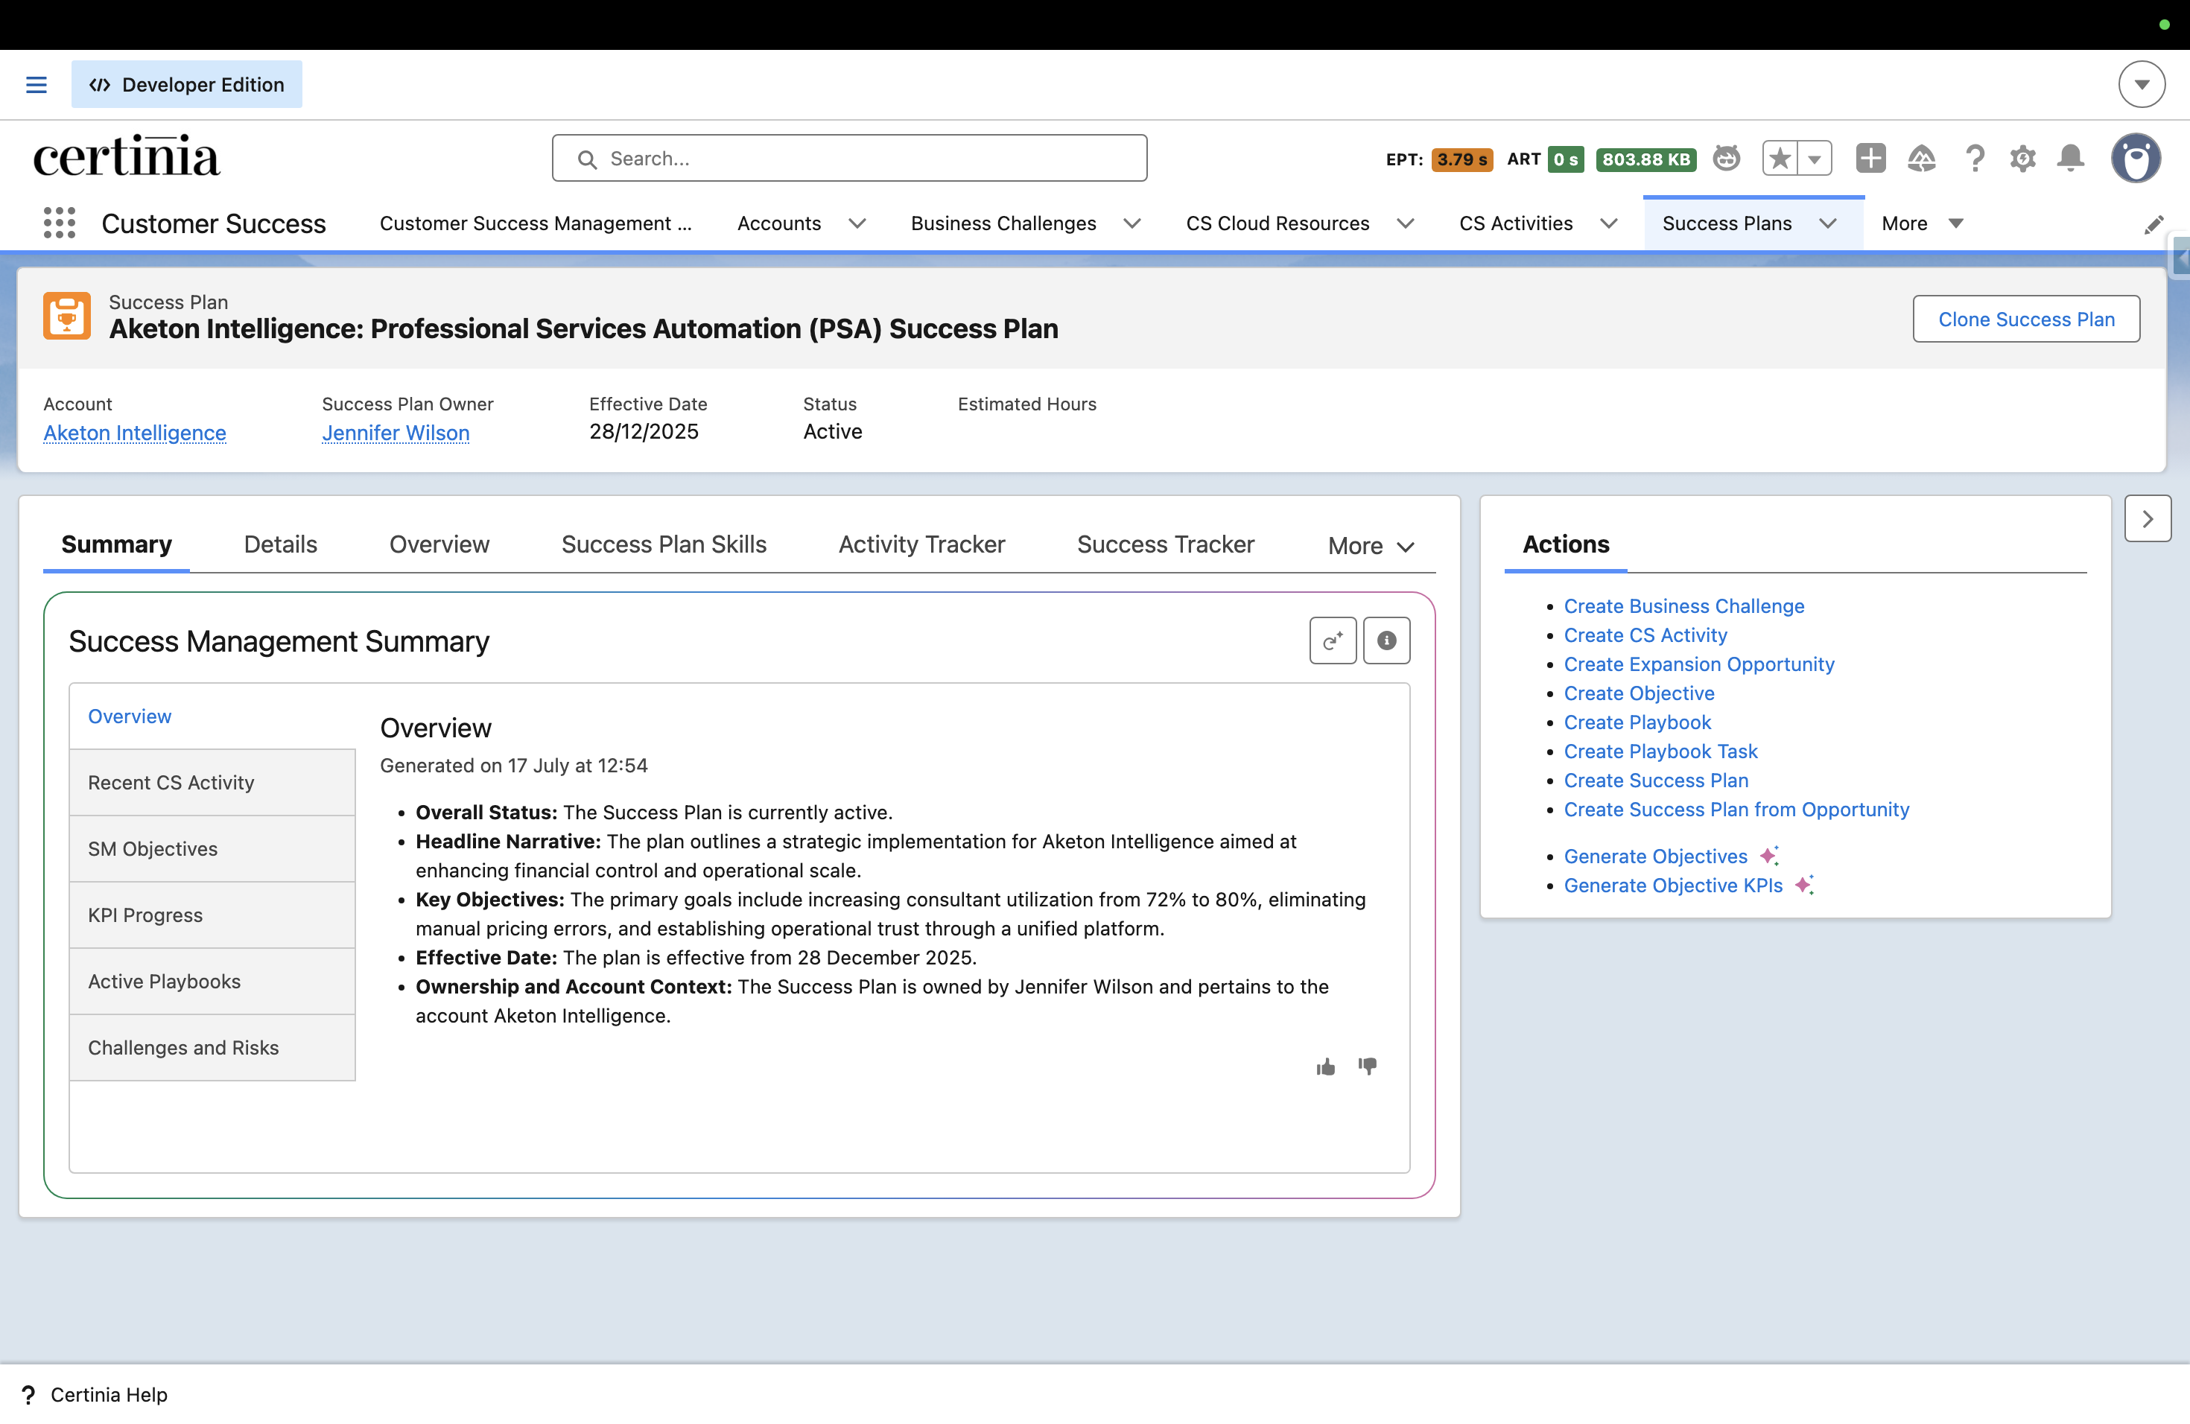
Task: Click the Astro mascot icon in header
Action: pyautogui.click(x=1726, y=158)
